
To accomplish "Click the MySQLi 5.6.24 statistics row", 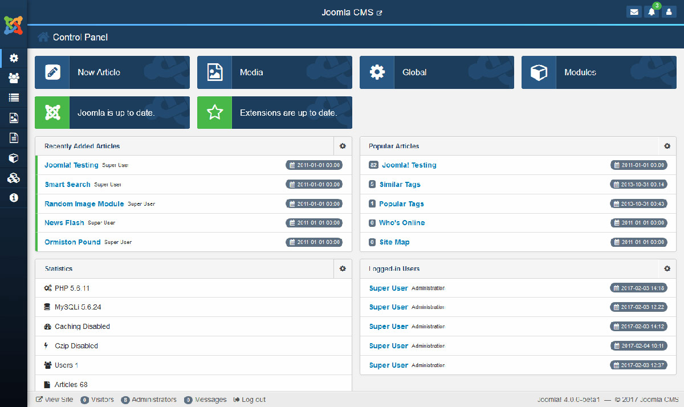I will pyautogui.click(x=193, y=307).
